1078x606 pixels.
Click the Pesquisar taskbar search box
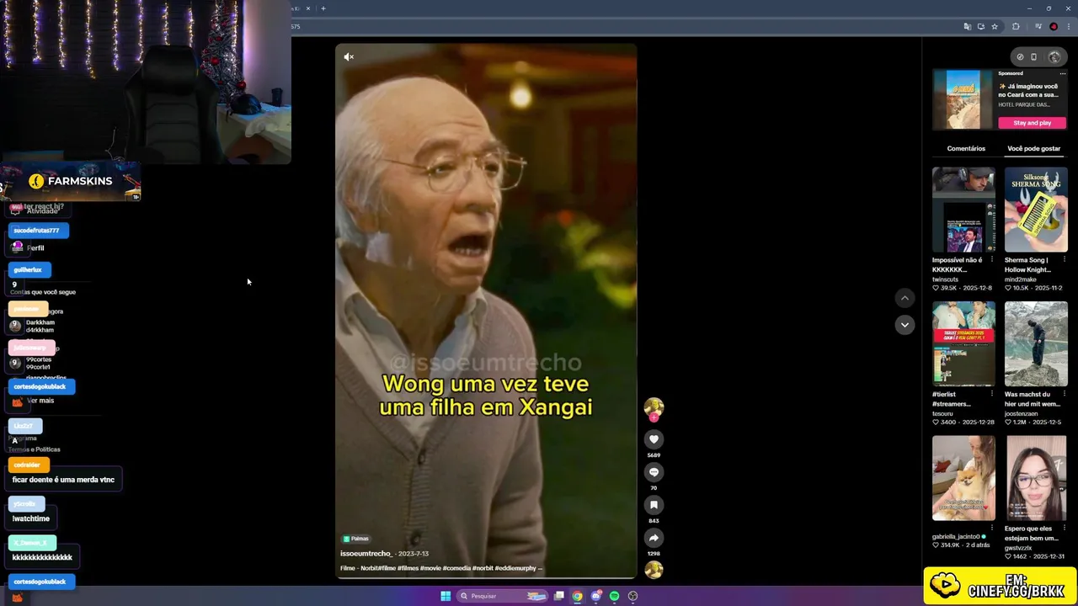pos(502,596)
